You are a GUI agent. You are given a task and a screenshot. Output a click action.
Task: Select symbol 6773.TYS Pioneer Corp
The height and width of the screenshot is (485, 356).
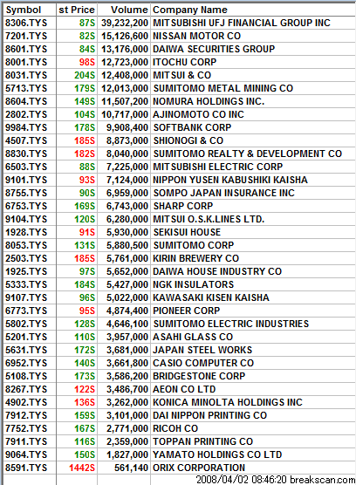click(x=26, y=311)
